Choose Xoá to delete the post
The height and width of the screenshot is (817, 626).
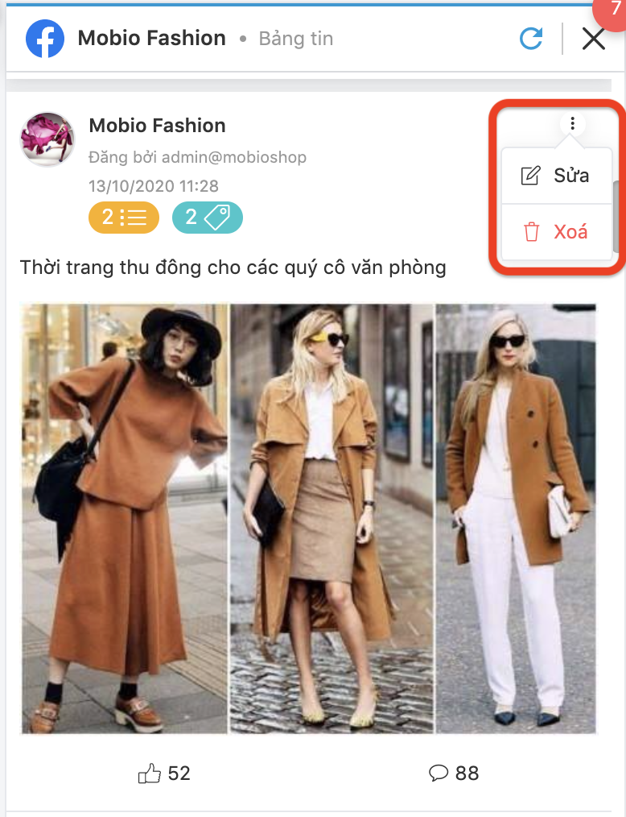tap(556, 231)
